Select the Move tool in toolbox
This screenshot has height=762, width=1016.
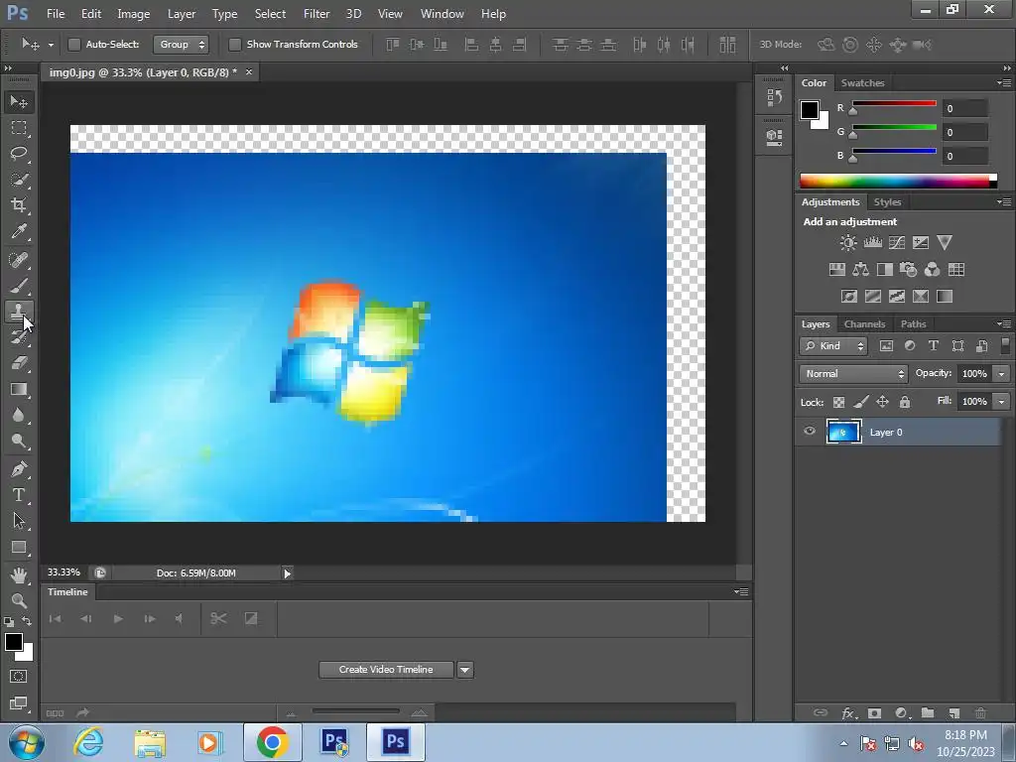[19, 102]
